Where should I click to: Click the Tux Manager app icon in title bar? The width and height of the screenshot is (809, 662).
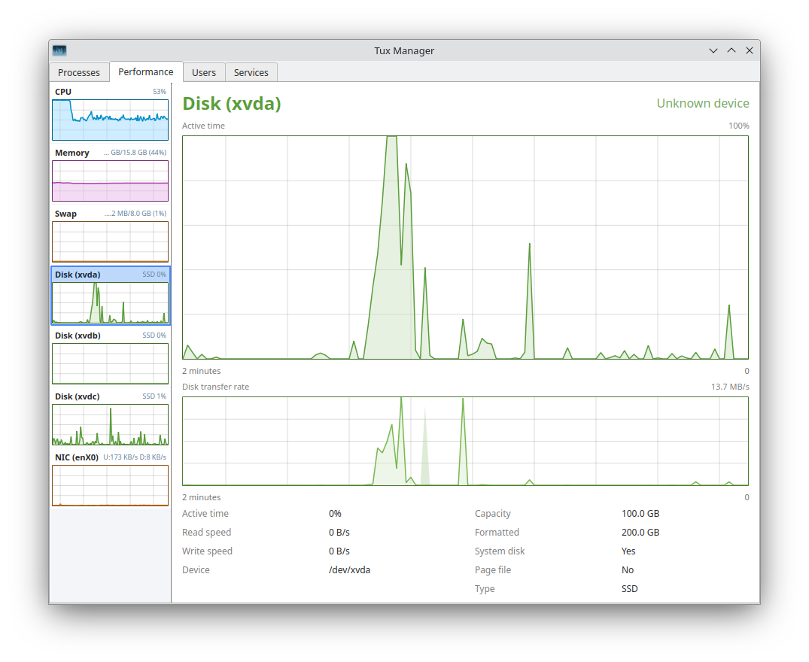click(x=60, y=50)
